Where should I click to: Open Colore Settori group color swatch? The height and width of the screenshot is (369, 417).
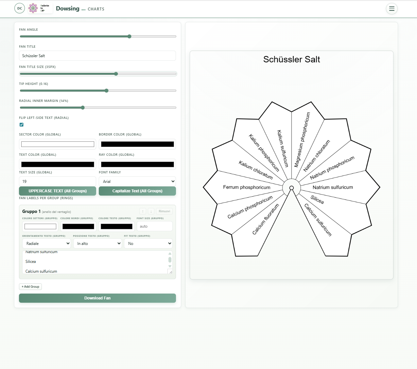[x=40, y=226]
